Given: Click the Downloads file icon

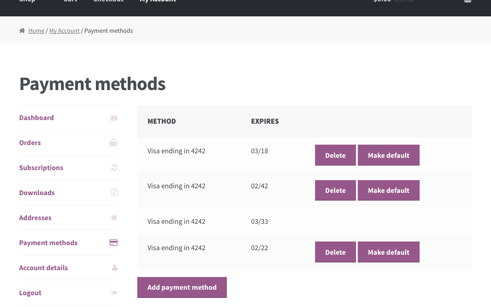Looking at the screenshot, I should coord(114,193).
